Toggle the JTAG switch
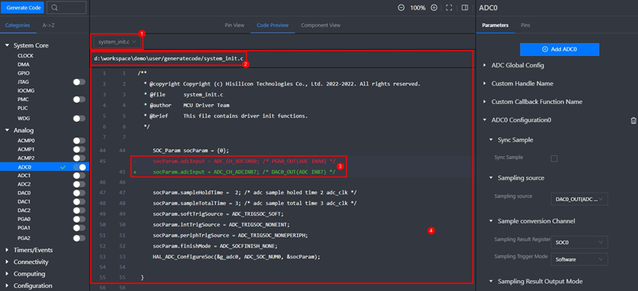Image resolution: width=638 pixels, height=291 pixels. pyautogui.click(x=79, y=82)
